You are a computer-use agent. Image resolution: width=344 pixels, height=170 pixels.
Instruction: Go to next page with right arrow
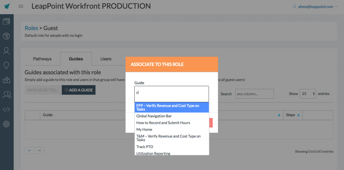point(39,150)
